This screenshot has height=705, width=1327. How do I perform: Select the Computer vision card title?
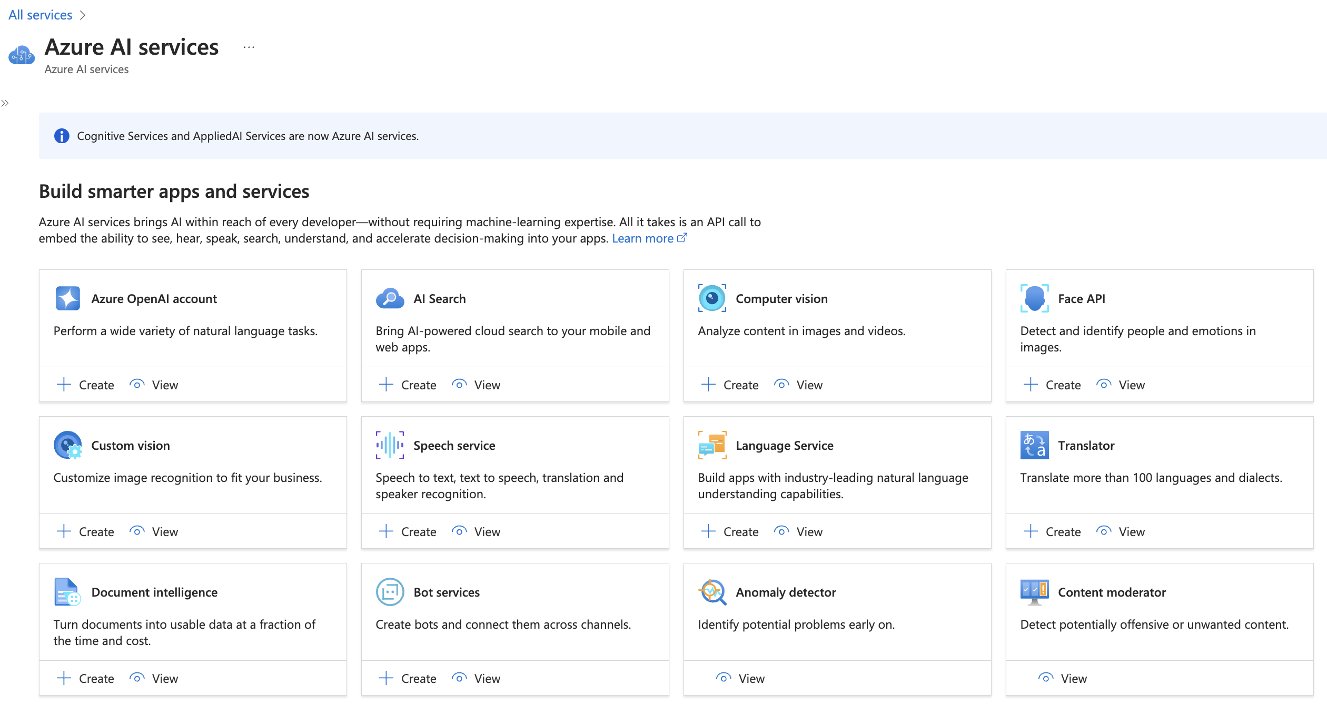point(782,298)
